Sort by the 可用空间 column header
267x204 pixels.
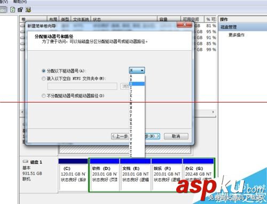pos(192,19)
